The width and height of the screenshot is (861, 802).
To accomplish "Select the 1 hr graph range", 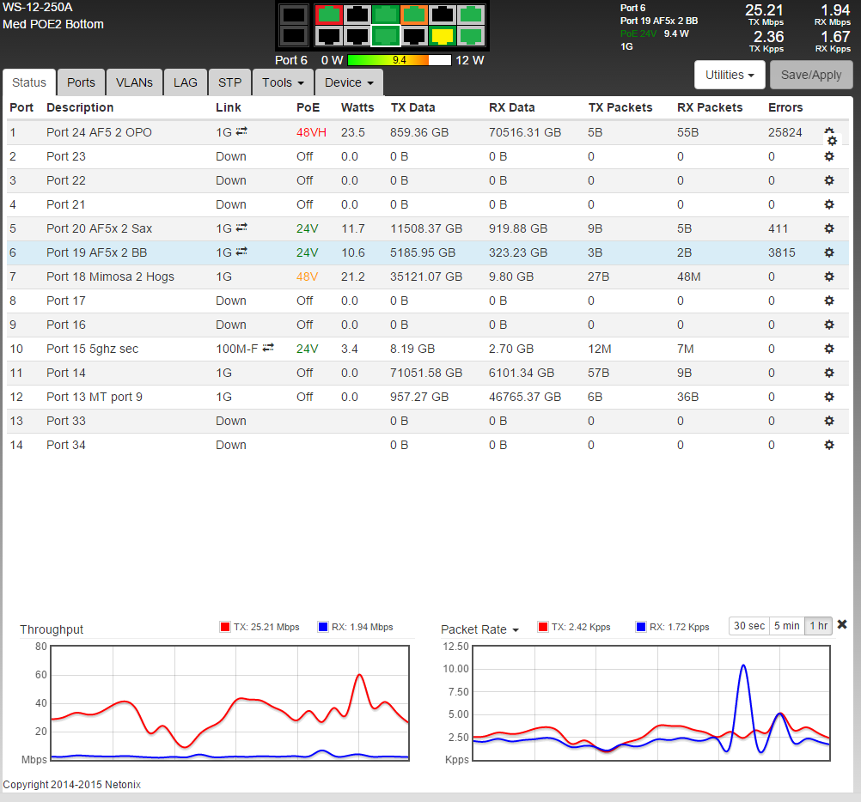I will [818, 626].
